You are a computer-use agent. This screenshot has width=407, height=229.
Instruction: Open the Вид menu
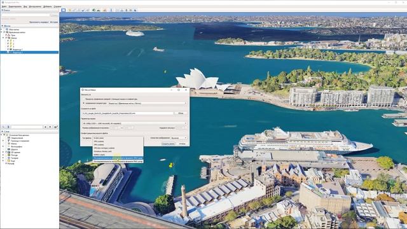[25, 6]
